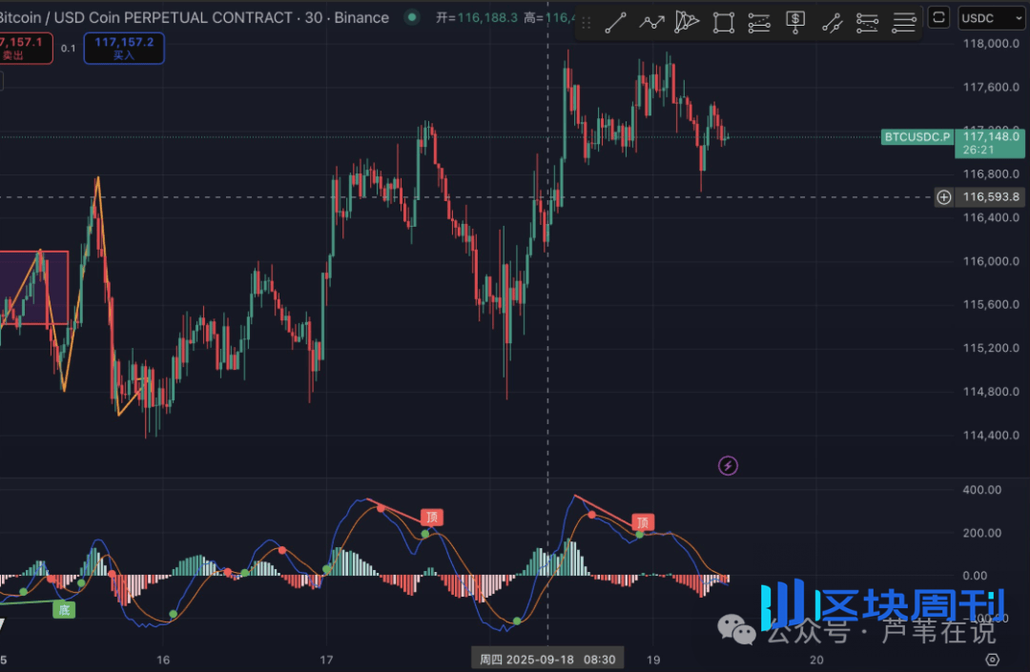Click the purple lightning bolt icon
The height and width of the screenshot is (672, 1030).
point(727,466)
